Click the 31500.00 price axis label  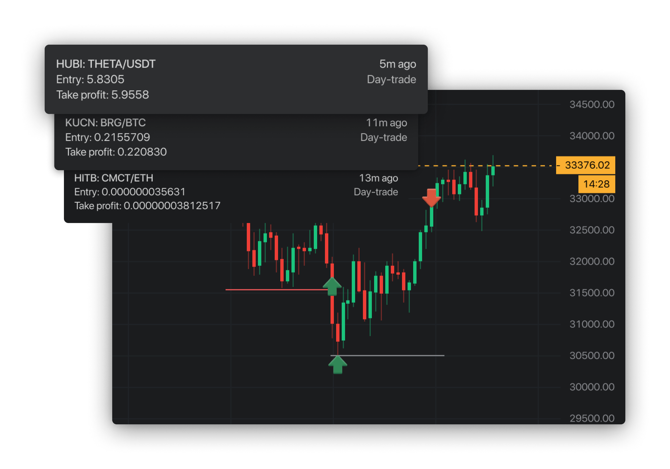pos(592,293)
